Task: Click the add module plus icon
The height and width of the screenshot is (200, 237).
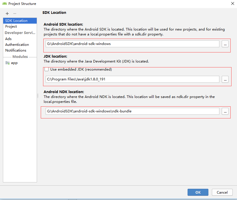Action: click(x=7, y=13)
